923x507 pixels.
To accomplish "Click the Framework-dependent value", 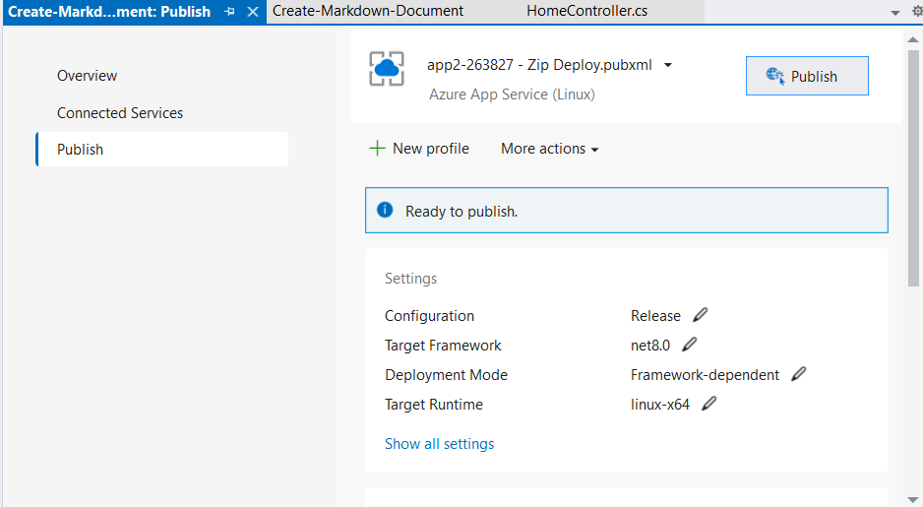I will pos(705,374).
